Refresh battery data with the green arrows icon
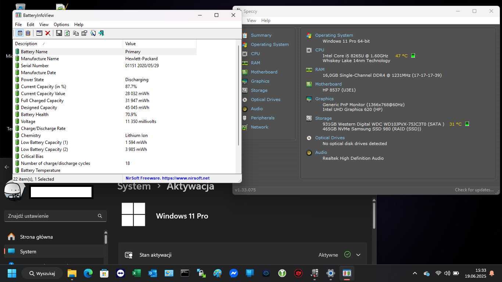Image resolution: width=502 pixels, height=282 pixels. (67, 33)
